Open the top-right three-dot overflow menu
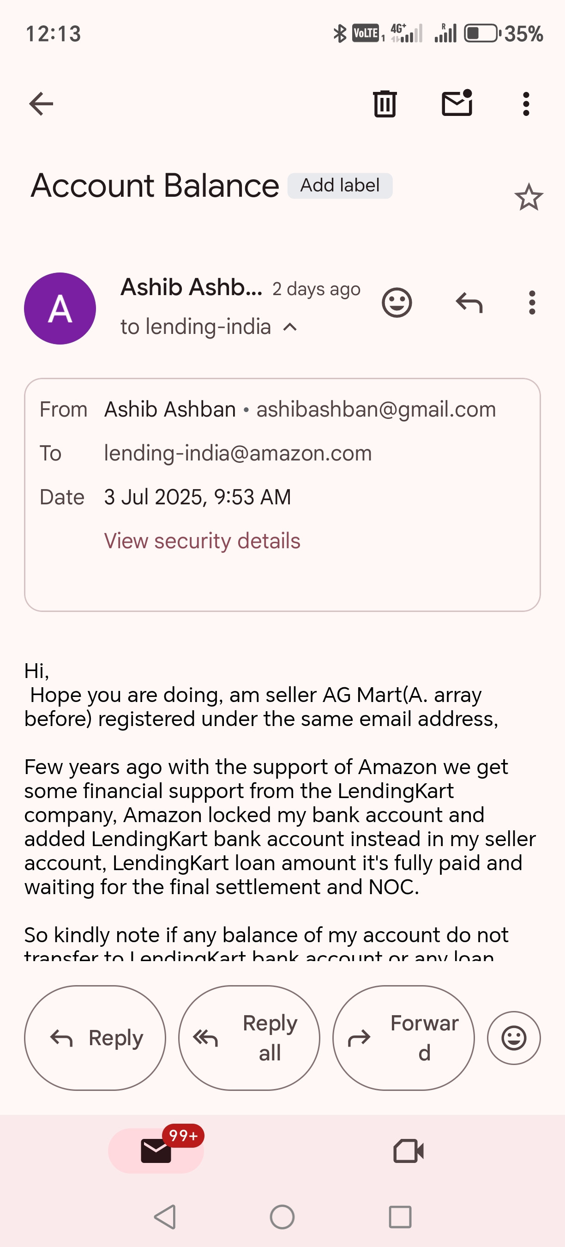 526,103
